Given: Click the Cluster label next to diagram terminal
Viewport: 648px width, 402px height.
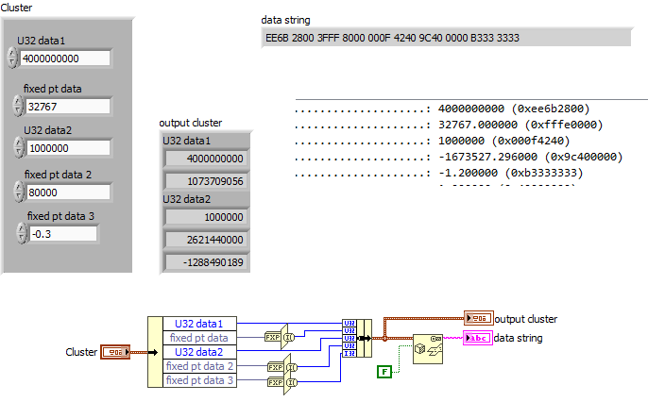Looking at the screenshot, I should tap(81, 352).
